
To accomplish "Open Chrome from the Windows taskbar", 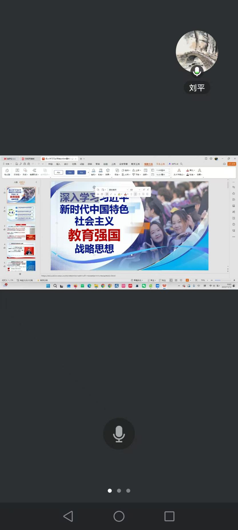I will tap(103, 286).
